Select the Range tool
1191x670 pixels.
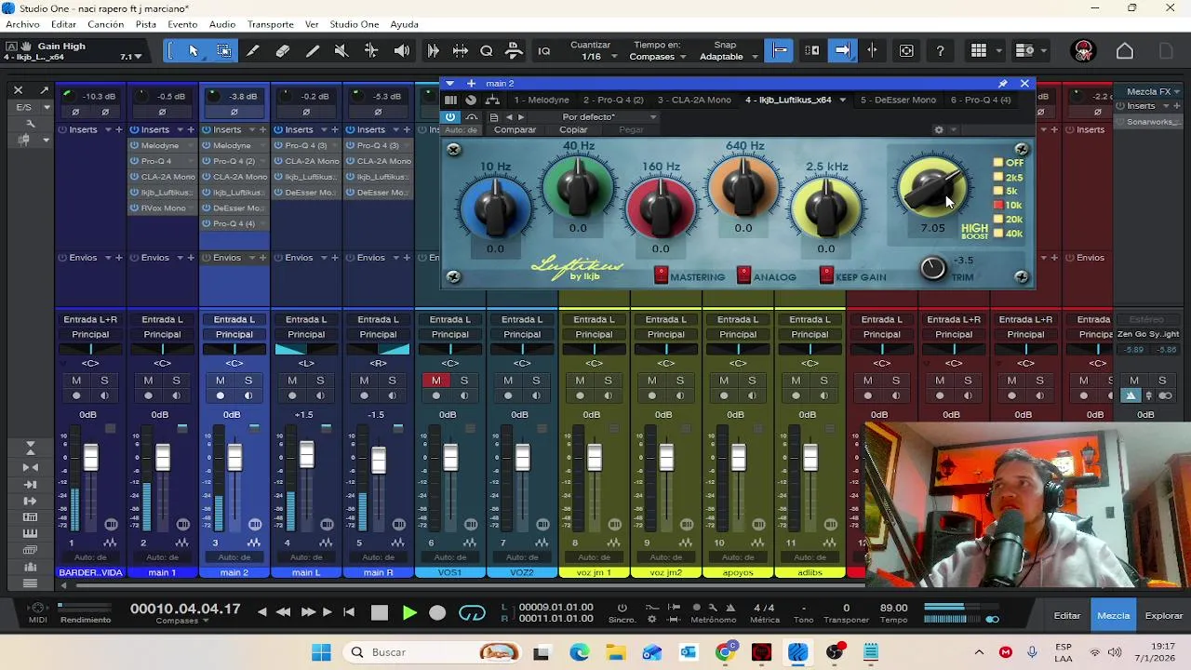[x=223, y=51]
